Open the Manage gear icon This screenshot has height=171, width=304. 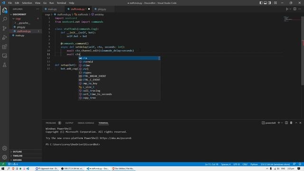click(4, 157)
